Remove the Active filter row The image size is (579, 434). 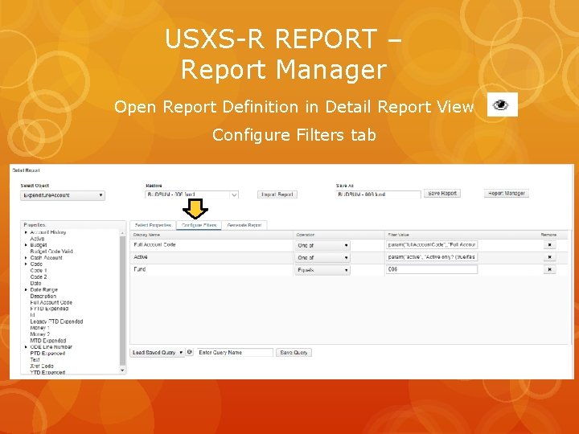(x=549, y=257)
